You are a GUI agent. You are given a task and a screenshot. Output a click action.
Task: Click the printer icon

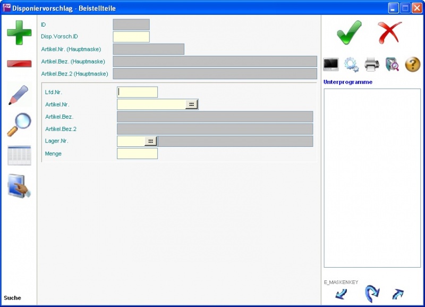pos(372,64)
